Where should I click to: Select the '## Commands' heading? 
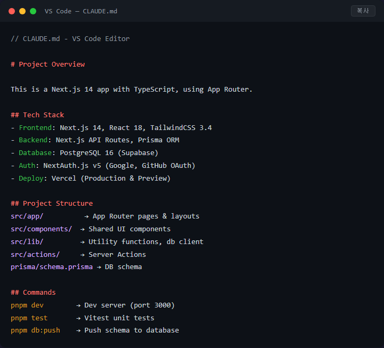tap(33, 293)
